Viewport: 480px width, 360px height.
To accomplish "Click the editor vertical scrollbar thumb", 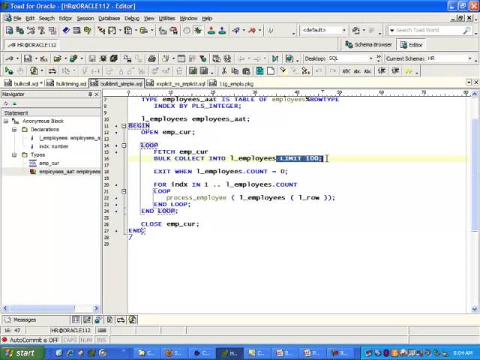I will [x=475, y=175].
